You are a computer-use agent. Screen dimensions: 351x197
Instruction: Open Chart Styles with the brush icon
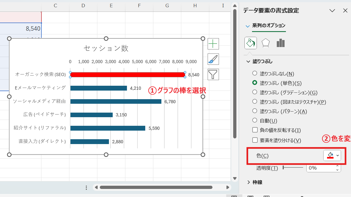213,59
